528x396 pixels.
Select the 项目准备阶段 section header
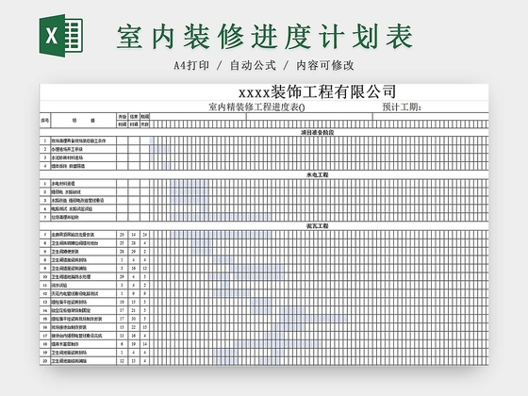click(x=317, y=132)
